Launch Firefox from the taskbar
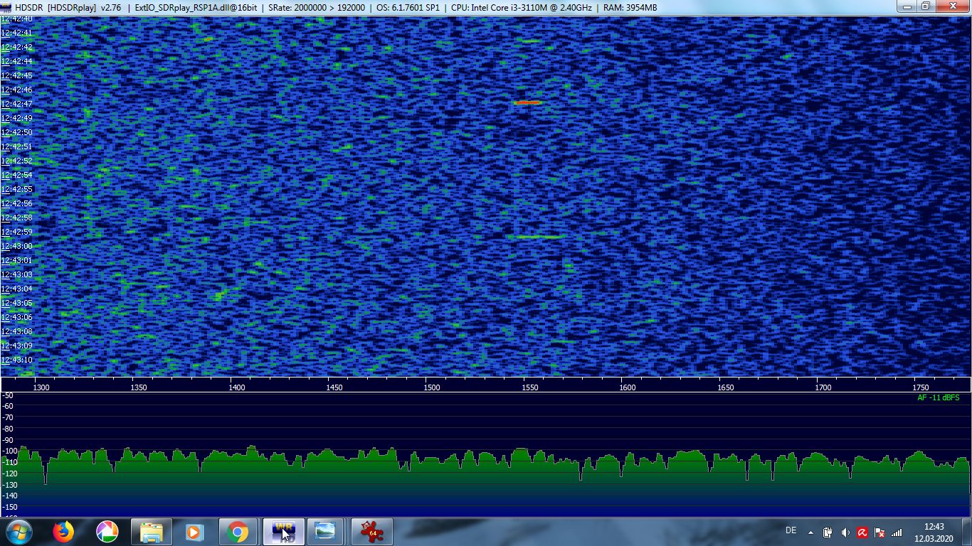Image resolution: width=972 pixels, height=546 pixels. [64, 532]
